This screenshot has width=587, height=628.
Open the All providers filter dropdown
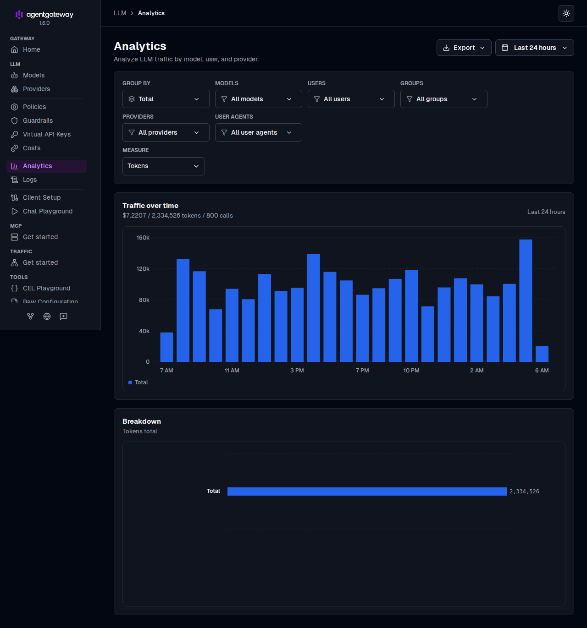pos(166,132)
